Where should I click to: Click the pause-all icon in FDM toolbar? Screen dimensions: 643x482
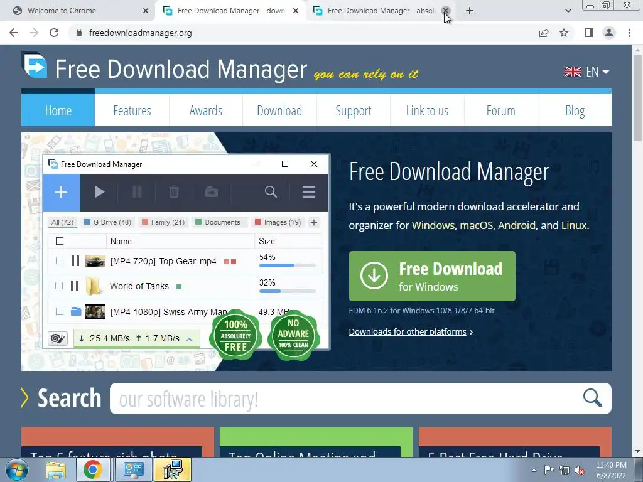pos(137,192)
